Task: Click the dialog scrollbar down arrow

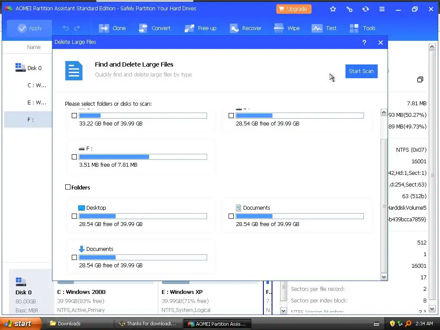Action: pyautogui.click(x=384, y=277)
